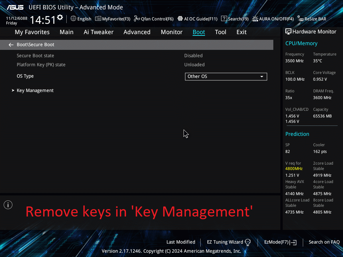Click Last Modified button
This screenshot has width=343, height=257.
[181, 242]
